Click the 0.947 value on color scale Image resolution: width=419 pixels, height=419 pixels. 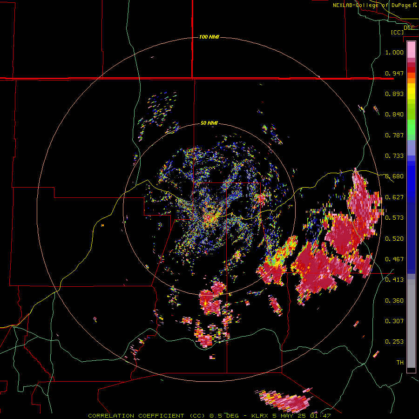pos(394,73)
